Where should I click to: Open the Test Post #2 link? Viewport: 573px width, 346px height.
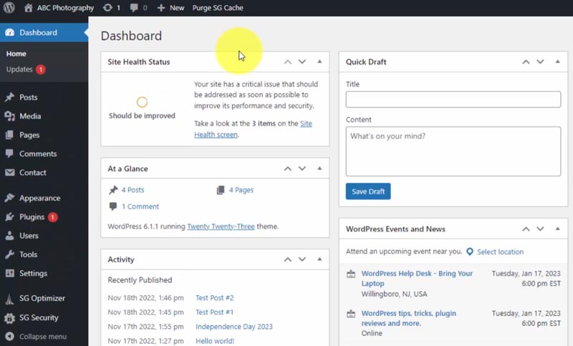[214, 298]
